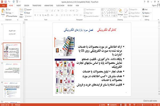Select slide 4 thumbnail
This screenshot has width=160, height=106.
pyautogui.click(x=12, y=90)
